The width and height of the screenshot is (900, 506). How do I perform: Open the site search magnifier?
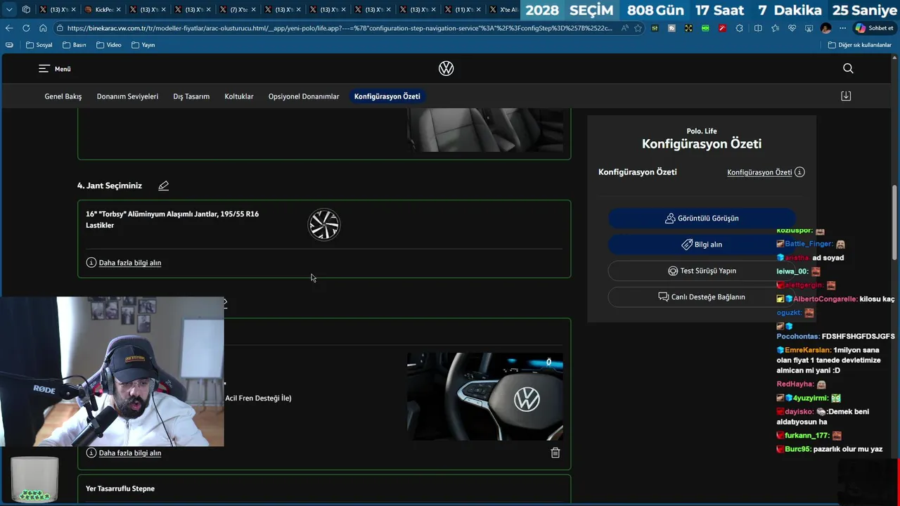click(x=848, y=68)
